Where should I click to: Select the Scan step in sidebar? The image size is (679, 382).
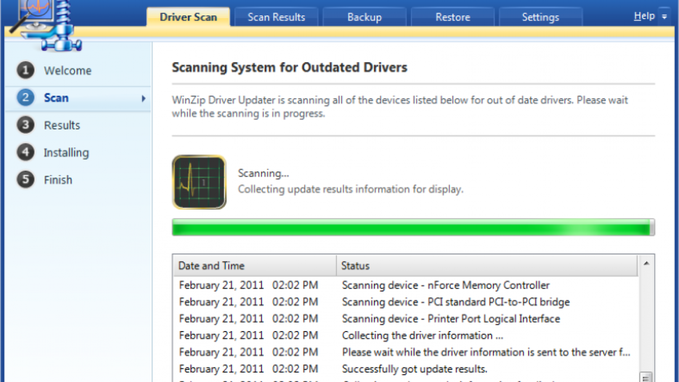78,98
